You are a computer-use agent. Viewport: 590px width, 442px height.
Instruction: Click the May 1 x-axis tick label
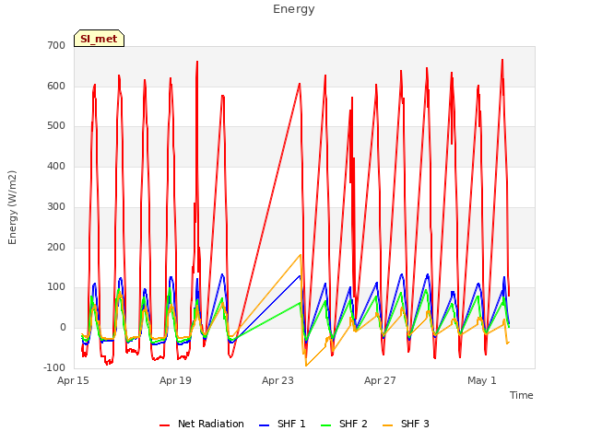(x=482, y=380)
